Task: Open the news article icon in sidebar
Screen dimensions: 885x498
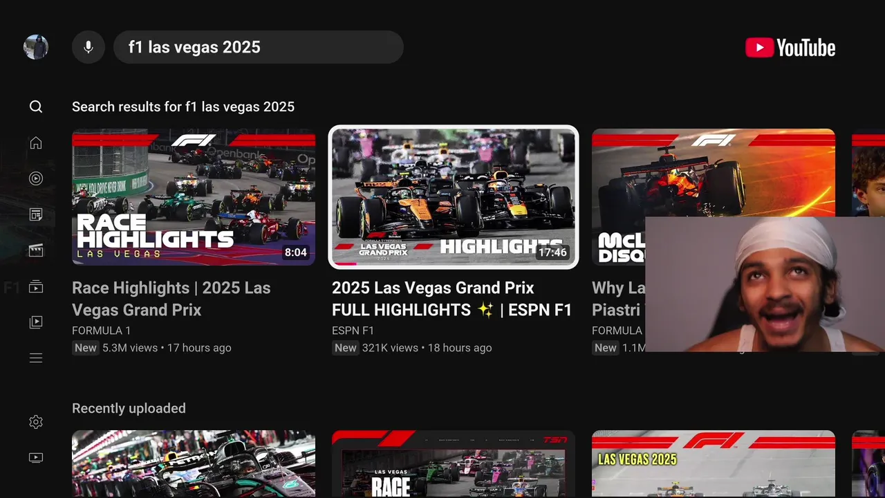Action: pos(36,214)
